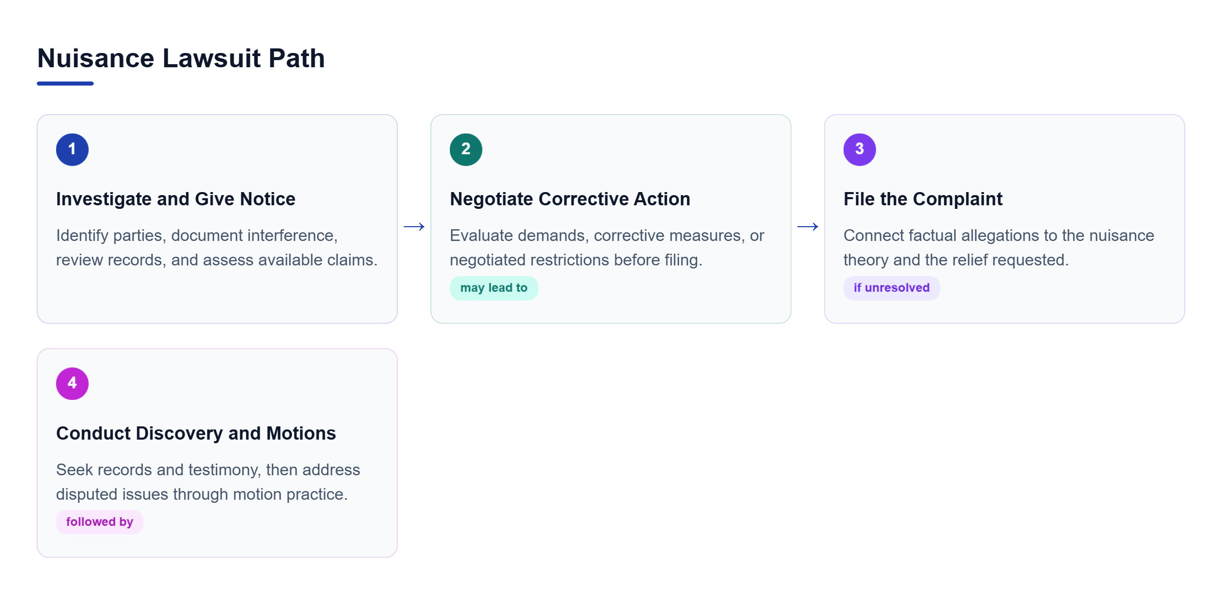
Task: Click the blue underline beneath the heading
Action: 65,84
